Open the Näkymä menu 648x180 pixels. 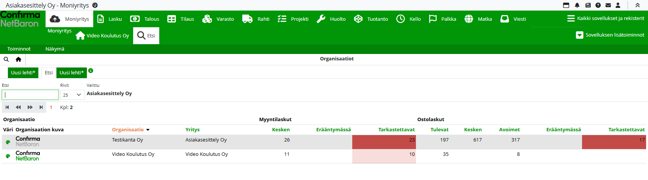point(55,49)
